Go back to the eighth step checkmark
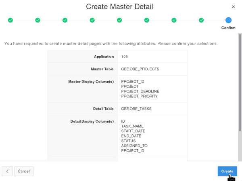242x181 pixels. click(201, 20)
